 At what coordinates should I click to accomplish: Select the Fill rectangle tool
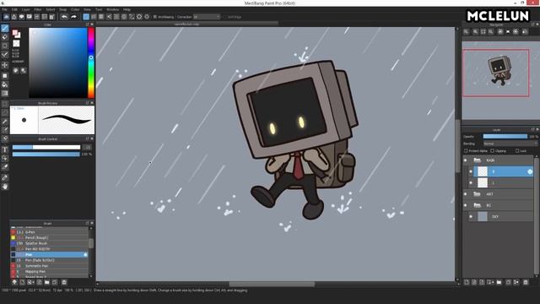point(5,75)
